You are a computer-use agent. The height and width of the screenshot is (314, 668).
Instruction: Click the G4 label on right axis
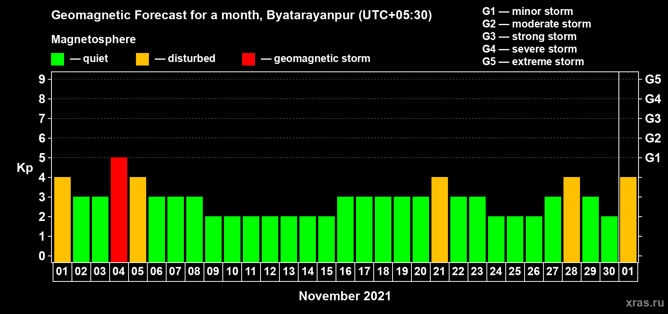[653, 99]
